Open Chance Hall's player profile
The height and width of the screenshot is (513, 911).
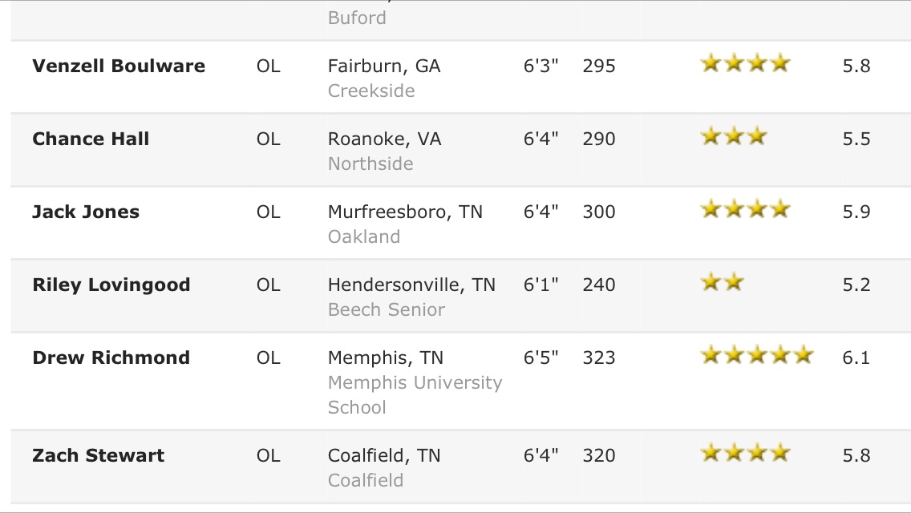[91, 139]
